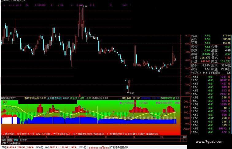The width and height of the screenshot is (232, 149).
Task: Click the 买五 bid row volume 16046
Action: click(226, 43)
